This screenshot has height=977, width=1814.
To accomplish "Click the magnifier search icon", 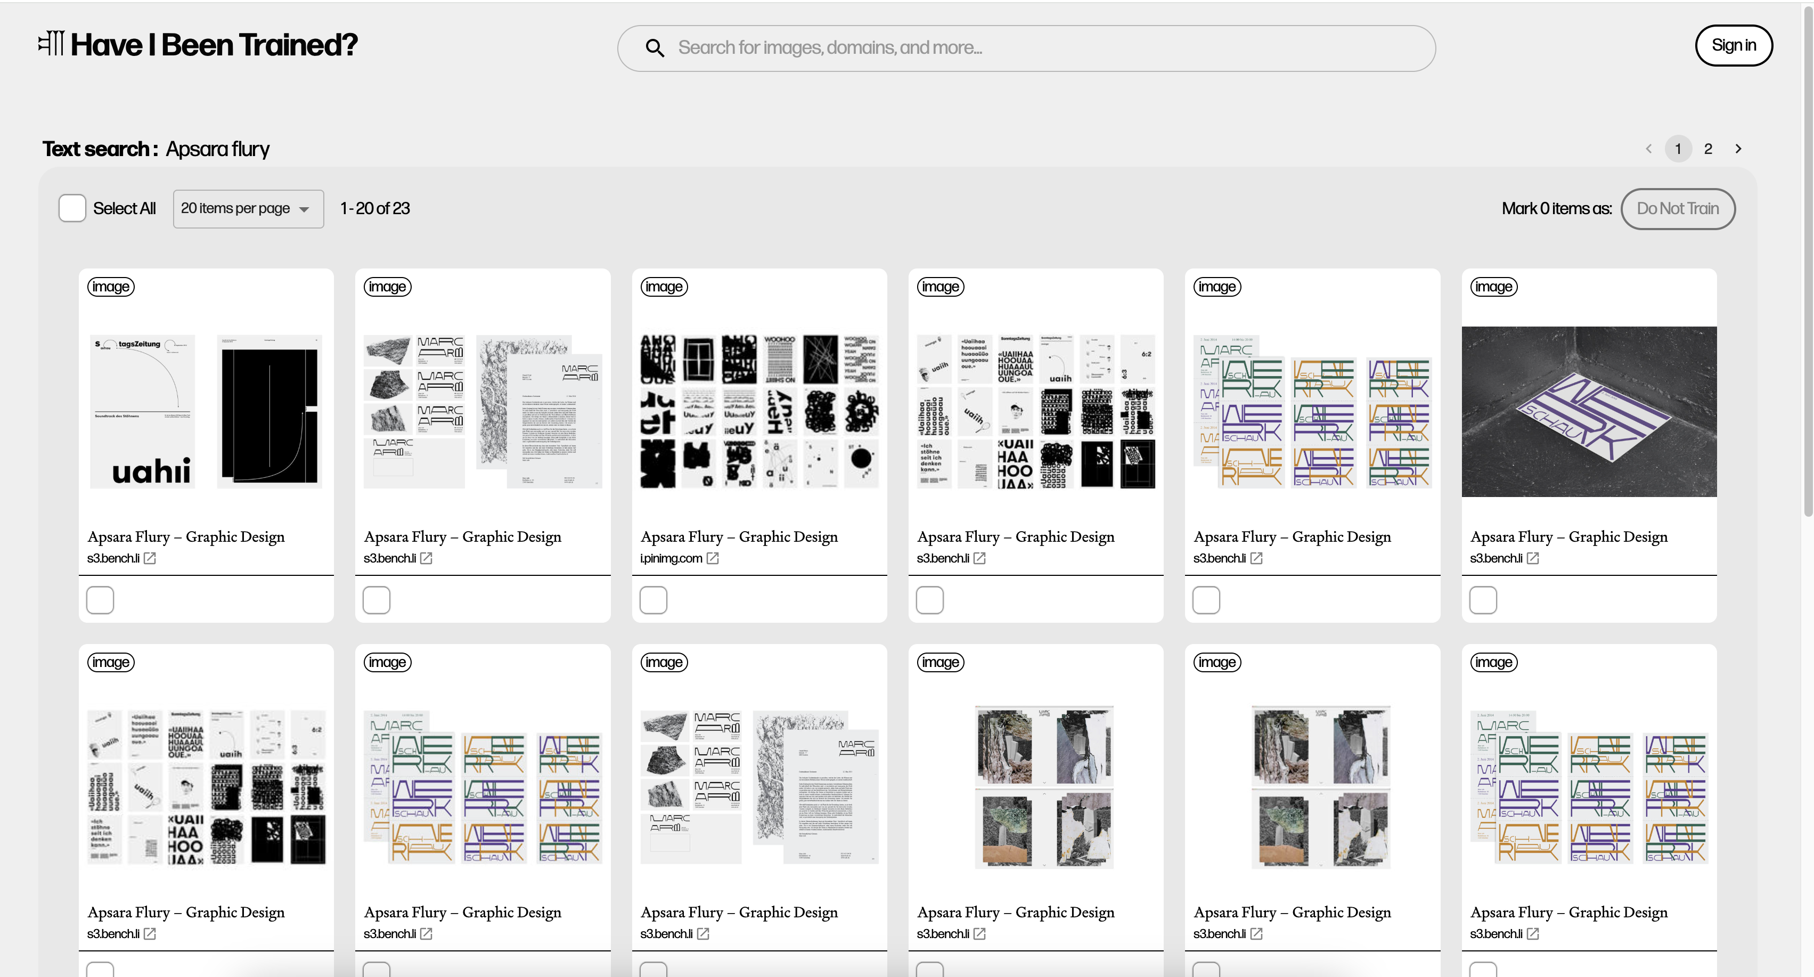I will [x=654, y=48].
